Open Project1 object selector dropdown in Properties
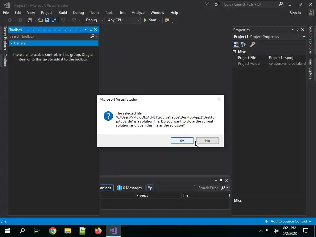The image size is (316, 237). point(304,37)
